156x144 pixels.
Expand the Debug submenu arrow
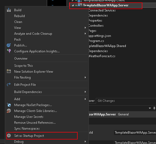(x=85, y=142)
